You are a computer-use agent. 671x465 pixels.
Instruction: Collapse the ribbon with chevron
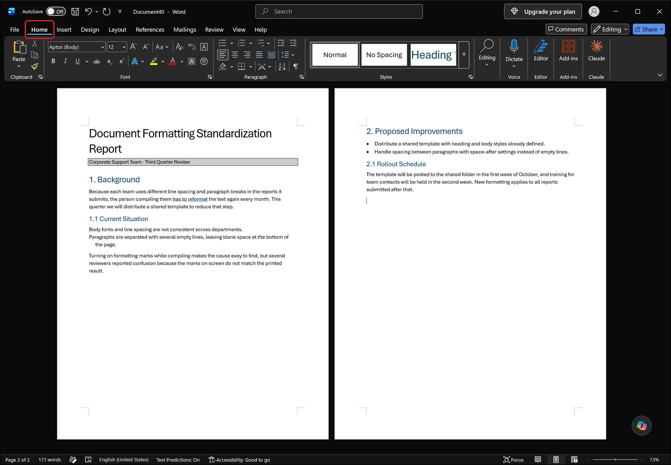click(x=660, y=75)
